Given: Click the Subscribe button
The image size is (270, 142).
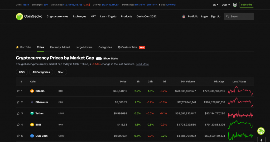Looking at the screenshot, I should [247, 5].
